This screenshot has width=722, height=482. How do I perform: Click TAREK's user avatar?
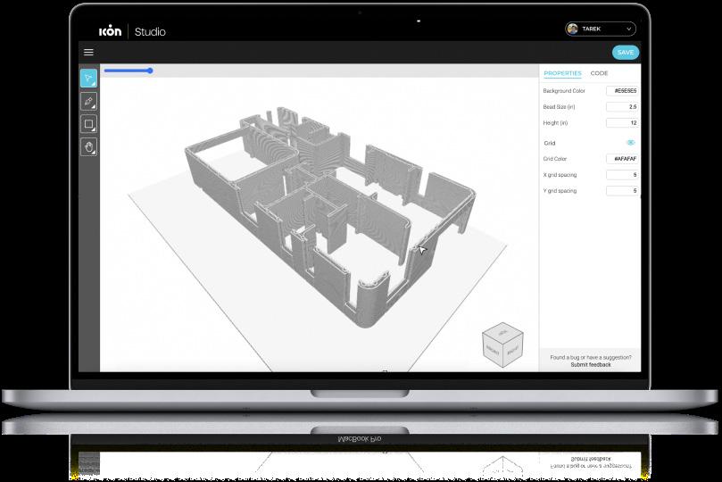(x=572, y=29)
